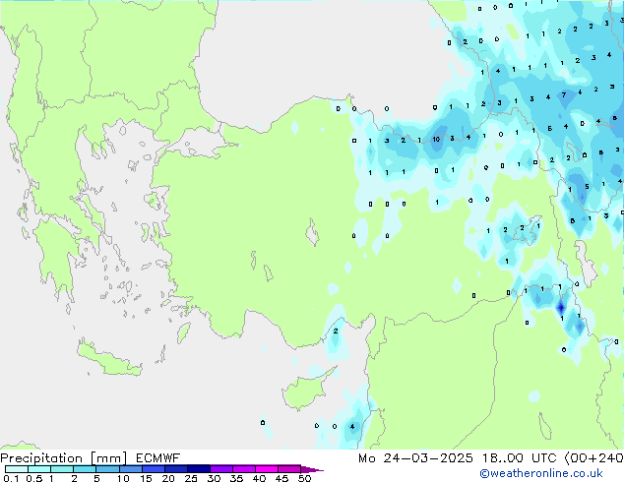Click the '0.1' legend scale label
Screen dimensions: 624x482
tap(11, 478)
